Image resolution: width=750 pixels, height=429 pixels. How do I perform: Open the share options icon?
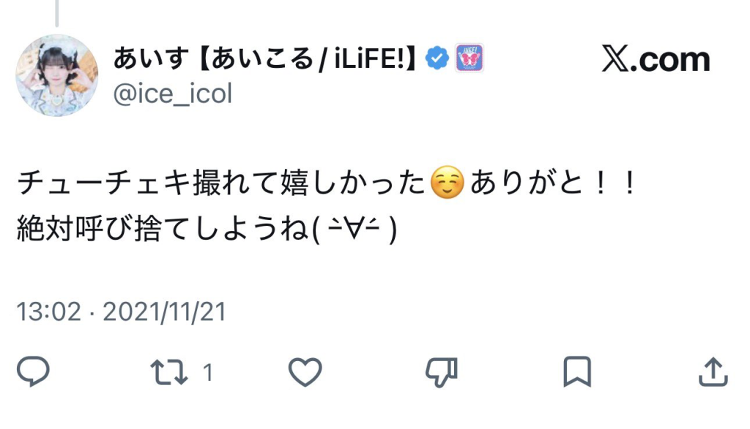click(713, 372)
